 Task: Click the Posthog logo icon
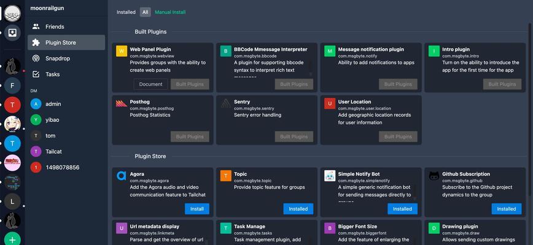pos(122,104)
